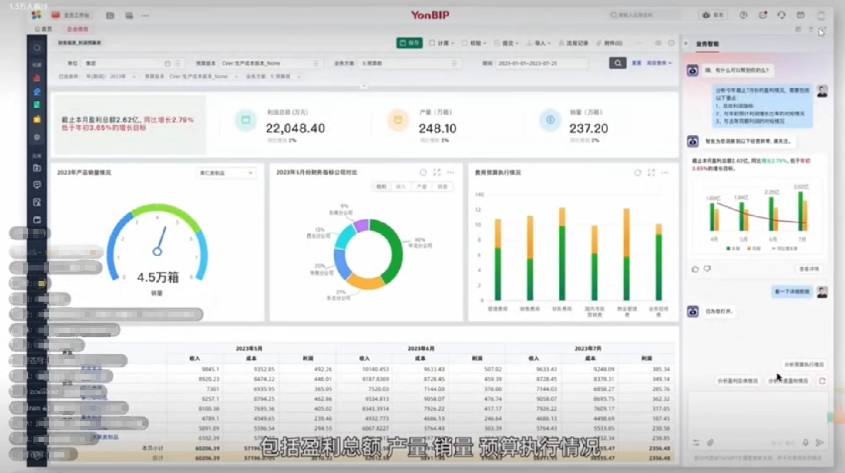Click thumbs-down on the AI response
The width and height of the screenshot is (845, 473).
click(707, 269)
